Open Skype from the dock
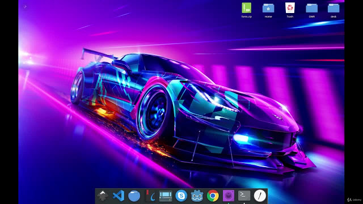This screenshot has width=363, height=204. coord(181,195)
